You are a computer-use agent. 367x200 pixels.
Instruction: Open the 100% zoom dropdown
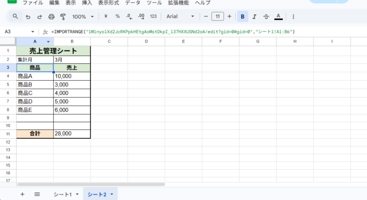click(x=83, y=16)
